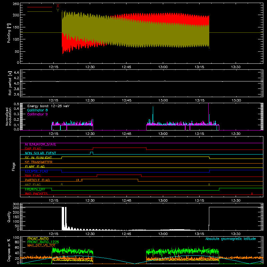Viewport: 267px width, 267px height.
Task: Select the red 'X' legend label
Action: pos(58,6)
